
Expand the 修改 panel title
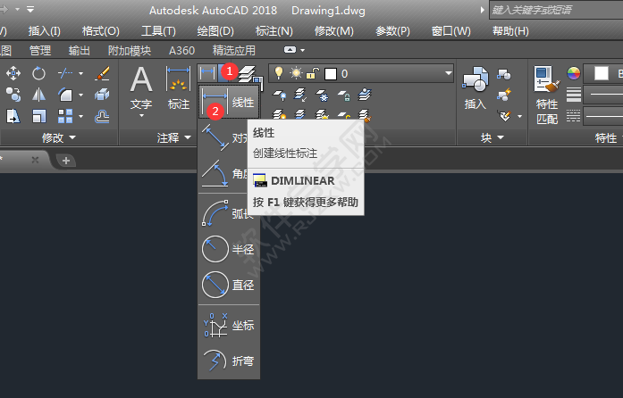click(59, 137)
